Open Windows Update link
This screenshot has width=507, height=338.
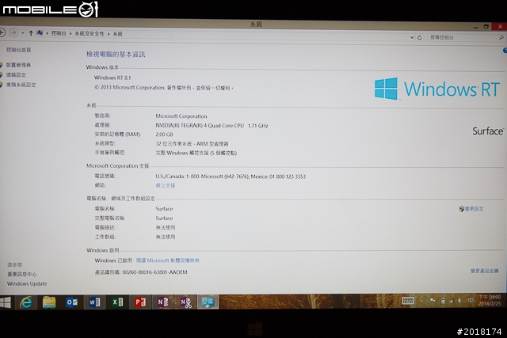[27, 283]
